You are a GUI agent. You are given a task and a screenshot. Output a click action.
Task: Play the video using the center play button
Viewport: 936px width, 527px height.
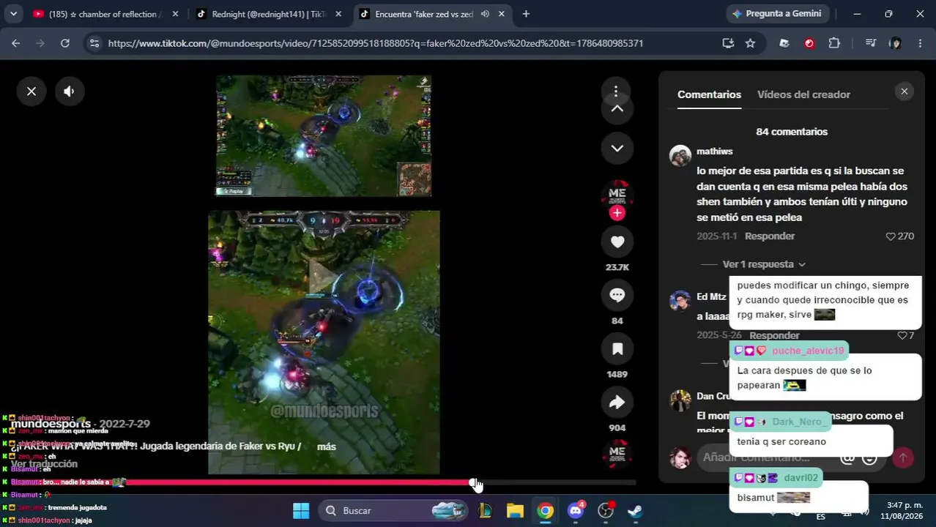(x=323, y=277)
